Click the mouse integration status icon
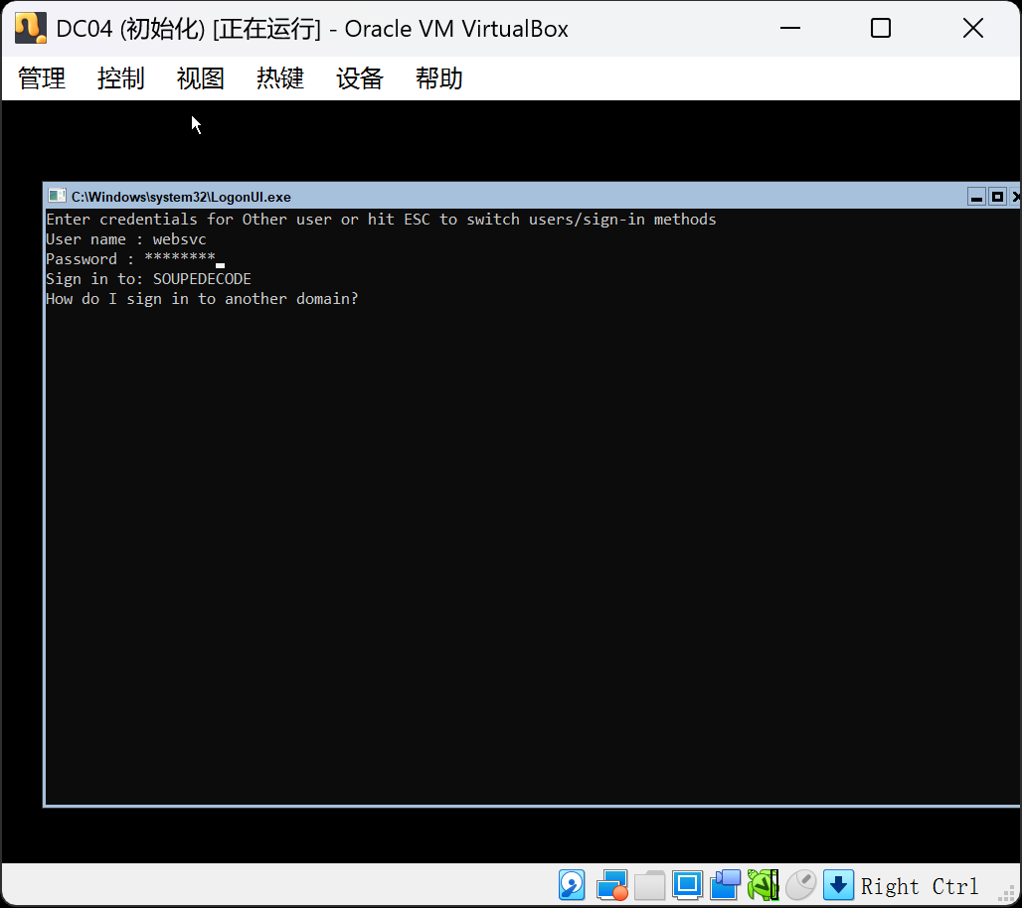Screen dimensions: 1022x908 [x=799, y=884]
